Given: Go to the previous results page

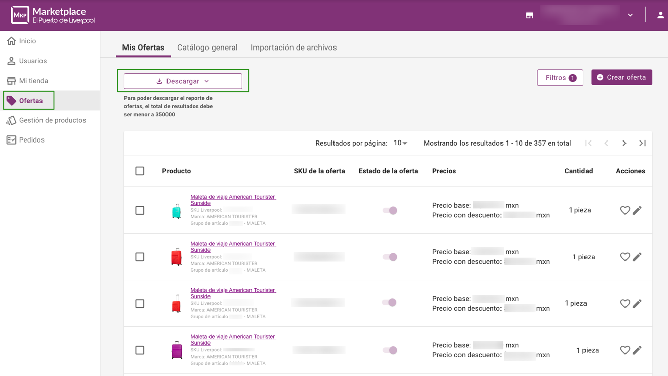Looking at the screenshot, I should pyautogui.click(x=606, y=143).
